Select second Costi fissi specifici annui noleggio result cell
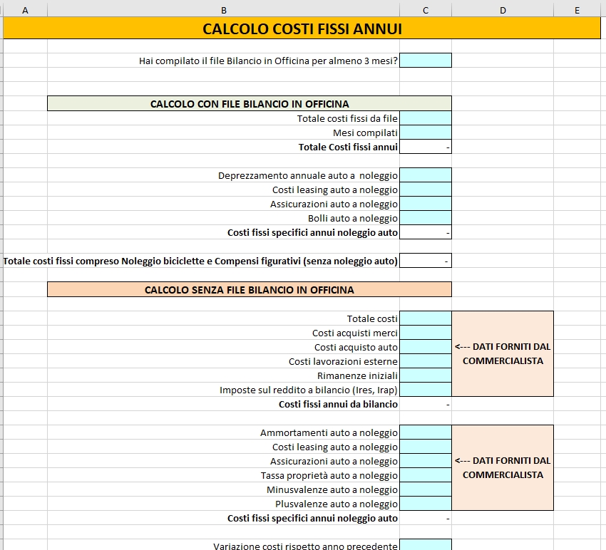 pyautogui.click(x=426, y=519)
